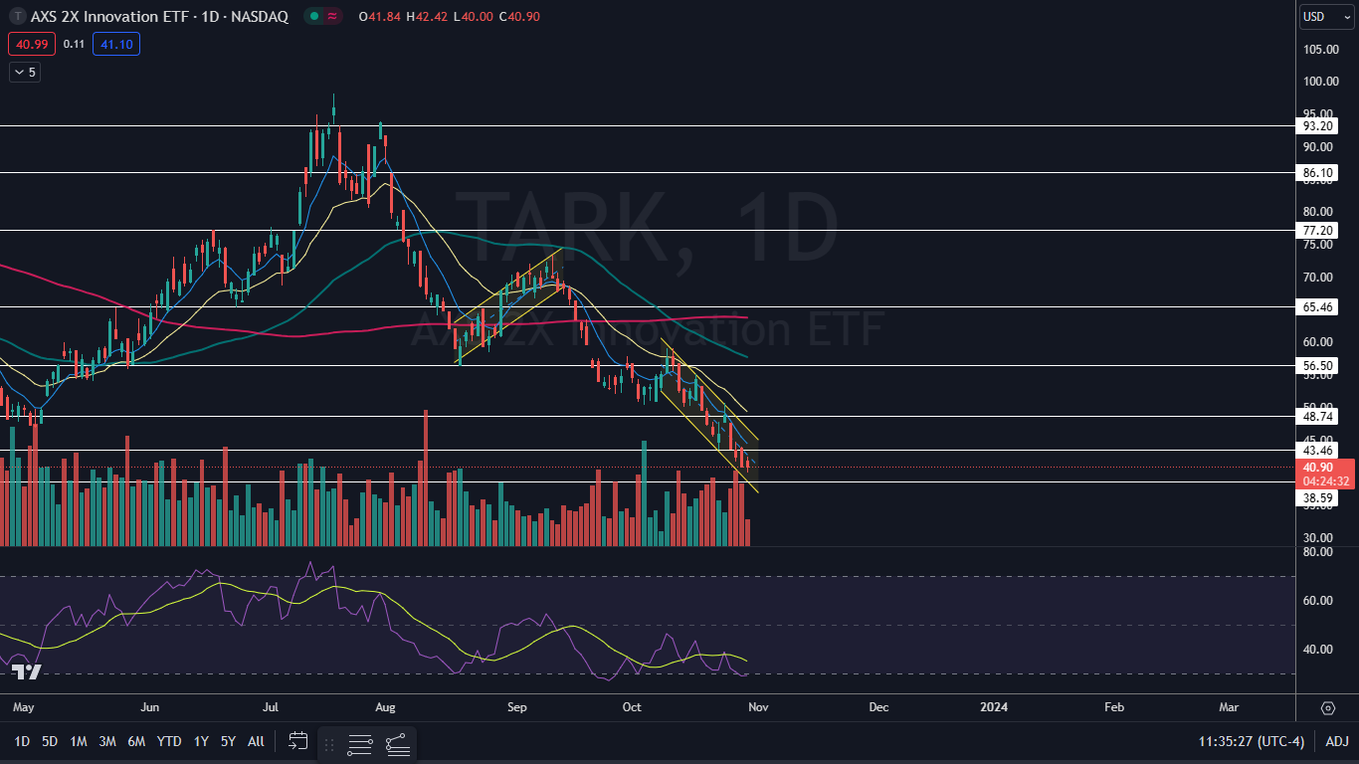
Task: Open the USD currency dropdown
Action: pyautogui.click(x=1328, y=17)
